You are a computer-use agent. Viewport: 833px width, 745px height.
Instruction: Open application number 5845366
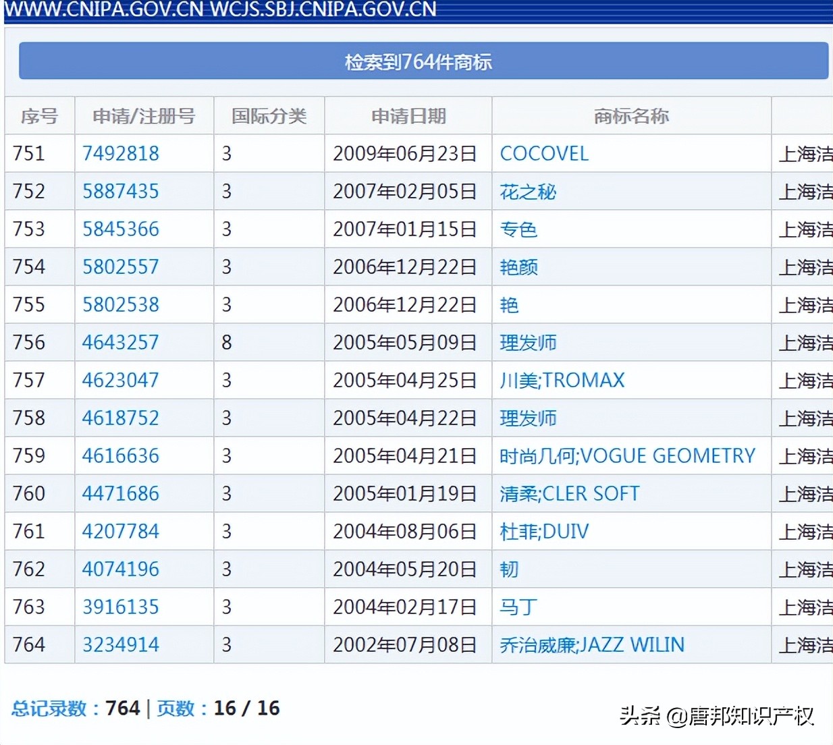120,229
